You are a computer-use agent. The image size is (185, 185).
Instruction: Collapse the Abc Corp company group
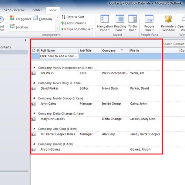(34, 129)
